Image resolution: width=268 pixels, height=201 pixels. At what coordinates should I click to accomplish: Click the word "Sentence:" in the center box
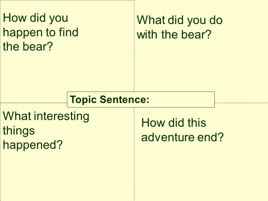coord(125,99)
